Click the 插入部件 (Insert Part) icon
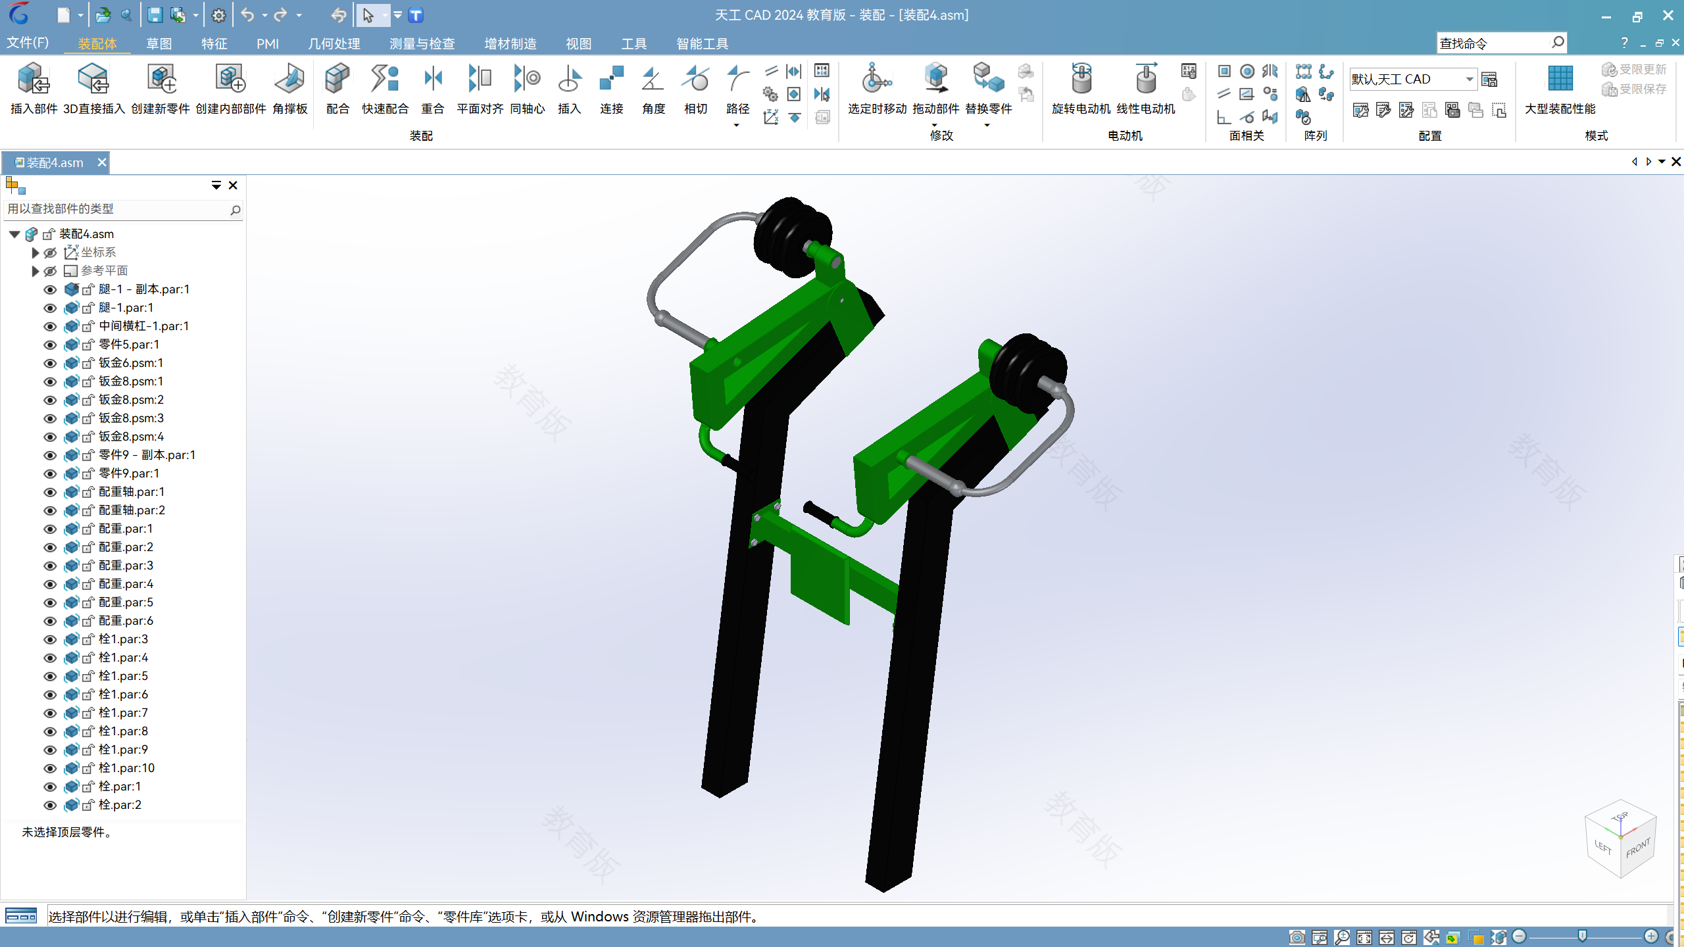The image size is (1684, 947). click(34, 89)
